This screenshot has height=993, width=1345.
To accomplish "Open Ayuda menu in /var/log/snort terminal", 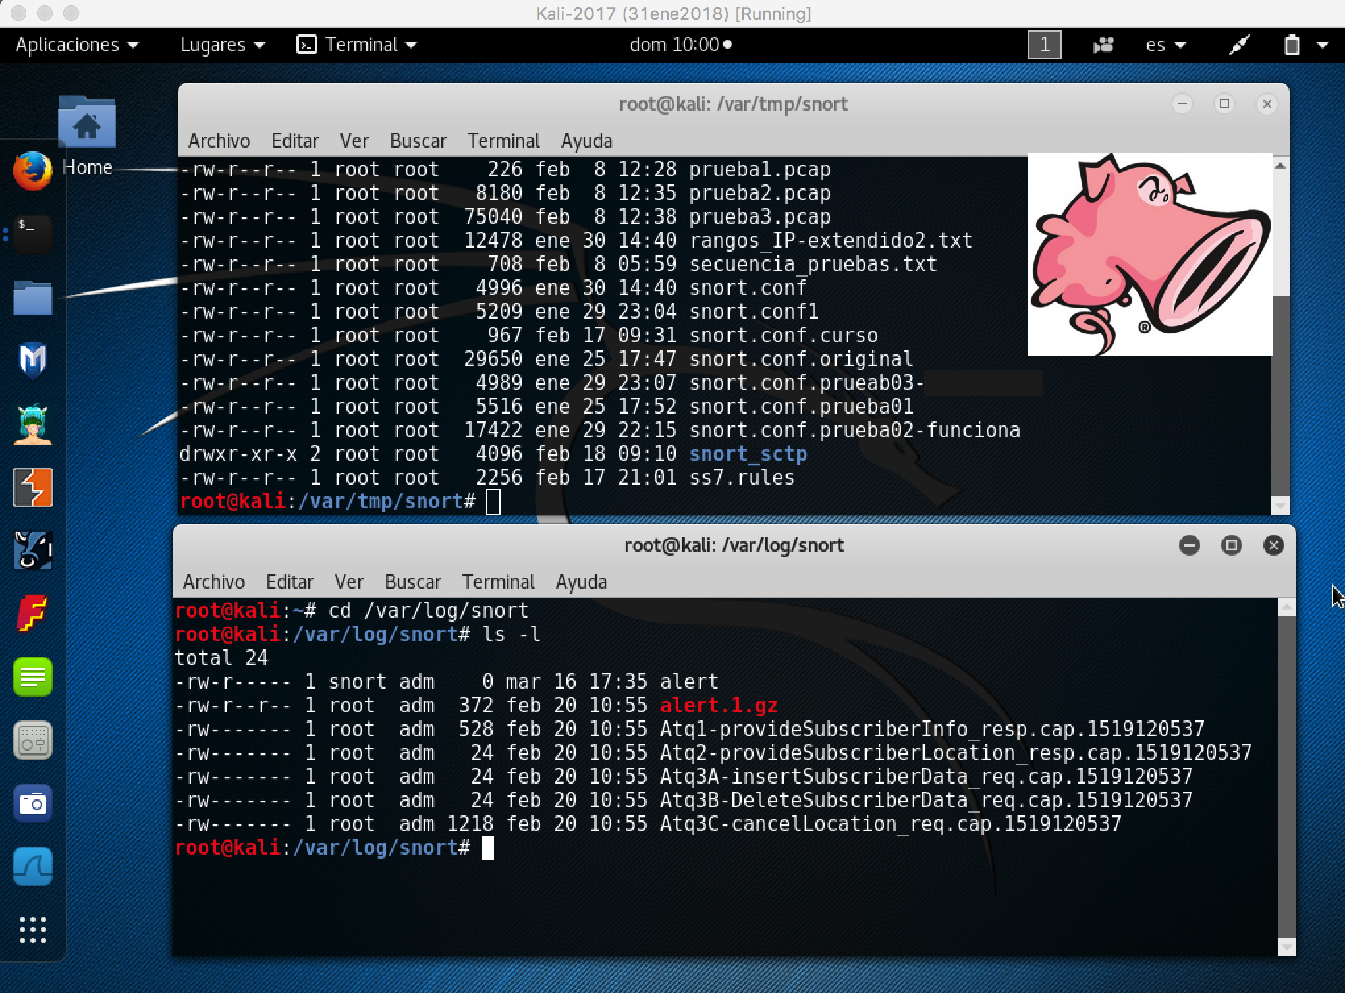I will [x=582, y=582].
